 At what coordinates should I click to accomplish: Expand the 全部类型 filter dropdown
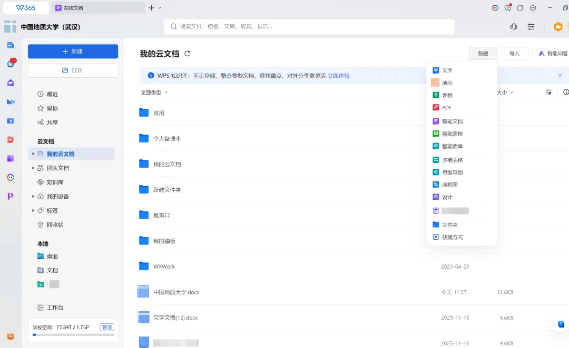coord(154,93)
